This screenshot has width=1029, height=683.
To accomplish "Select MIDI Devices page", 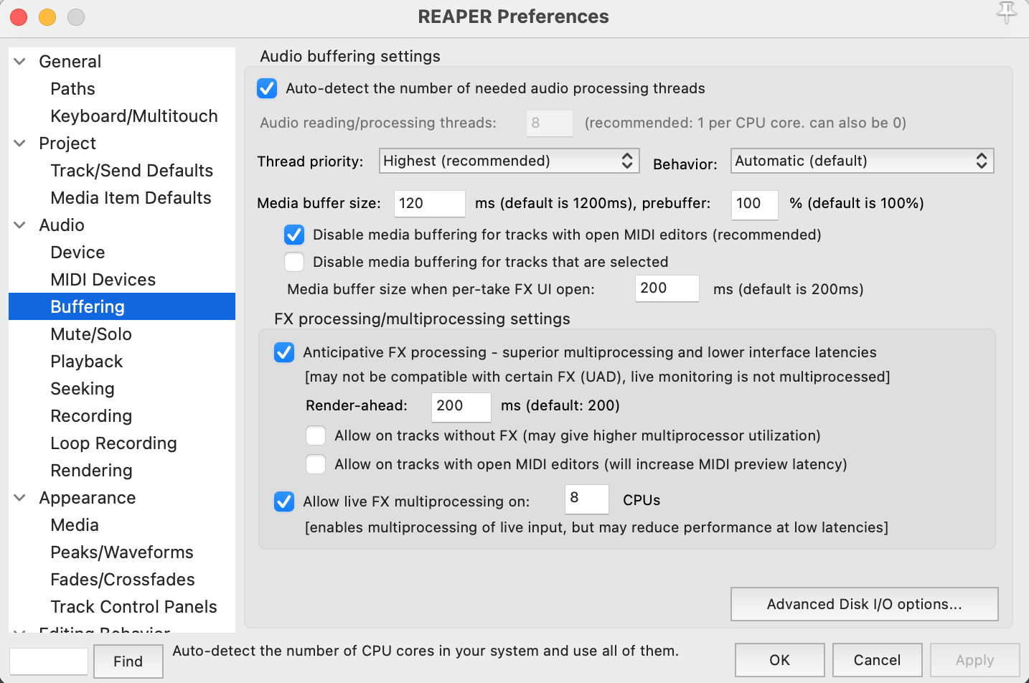I will coord(103,280).
